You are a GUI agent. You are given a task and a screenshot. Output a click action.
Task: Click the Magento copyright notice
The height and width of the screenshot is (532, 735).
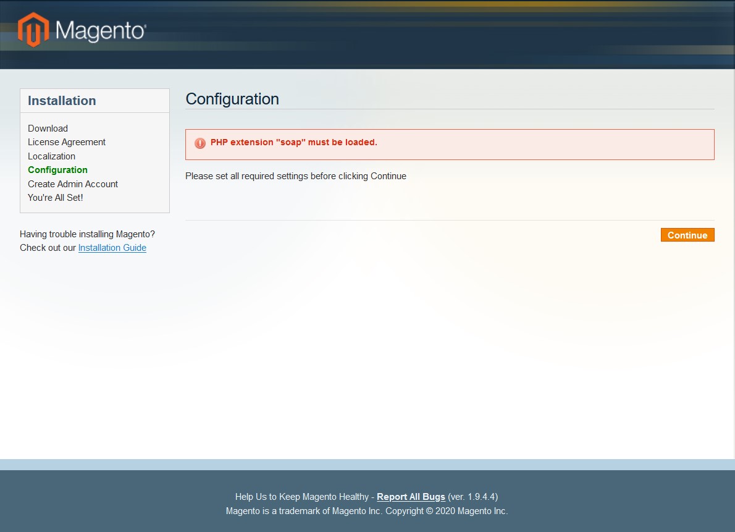coord(367,511)
